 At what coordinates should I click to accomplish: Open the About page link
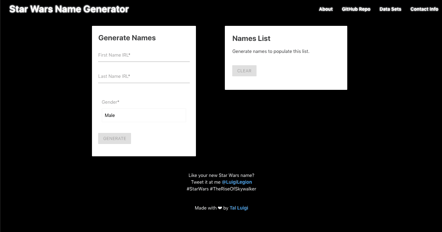pos(326,9)
